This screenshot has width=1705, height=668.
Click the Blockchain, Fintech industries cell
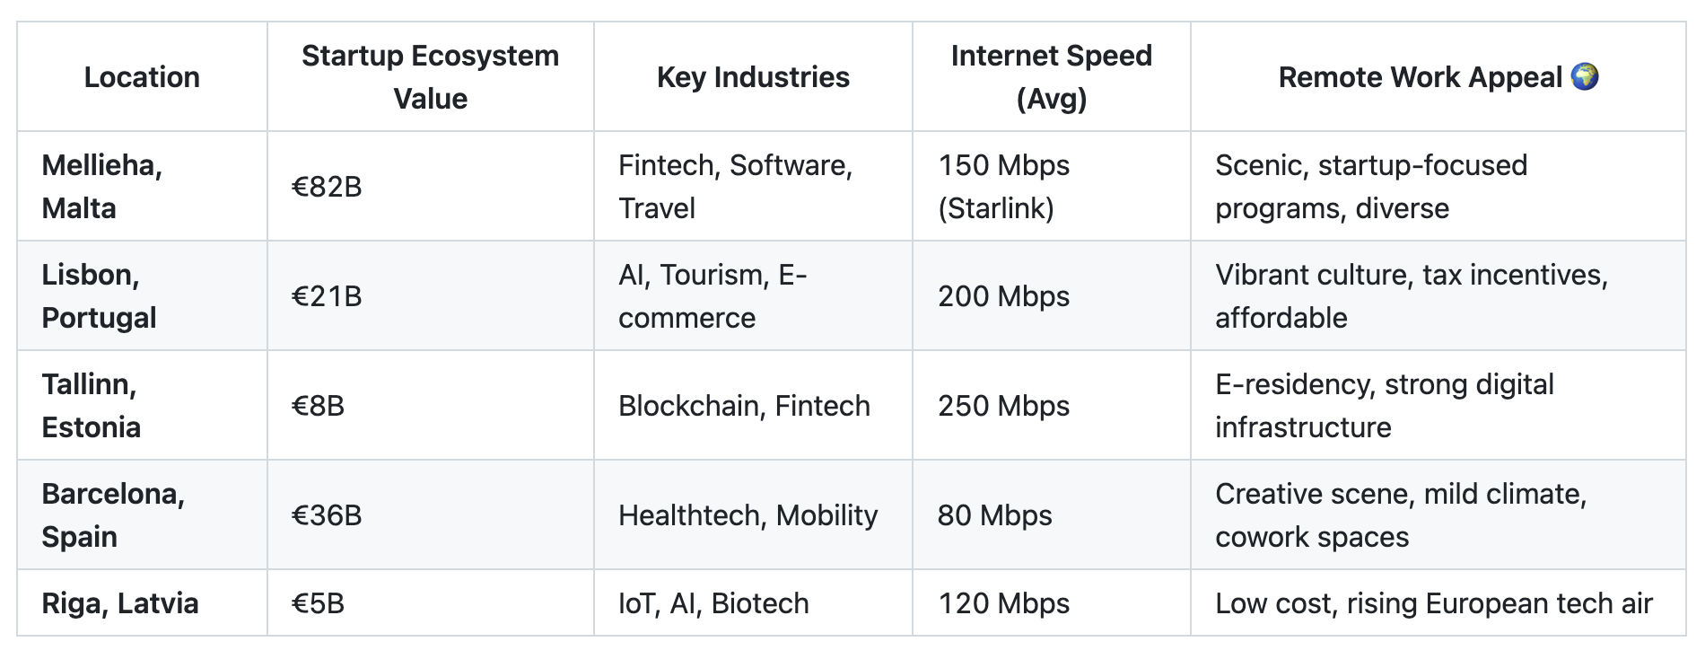pyautogui.click(x=753, y=405)
